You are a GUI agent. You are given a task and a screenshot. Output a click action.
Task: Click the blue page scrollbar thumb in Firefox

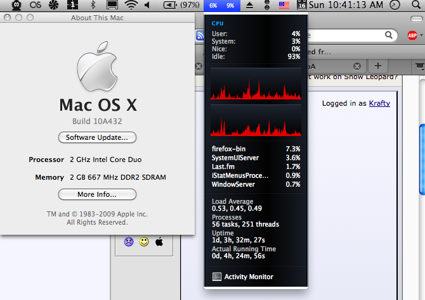[x=422, y=159]
